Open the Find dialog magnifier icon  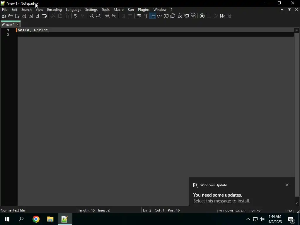(x=92, y=16)
